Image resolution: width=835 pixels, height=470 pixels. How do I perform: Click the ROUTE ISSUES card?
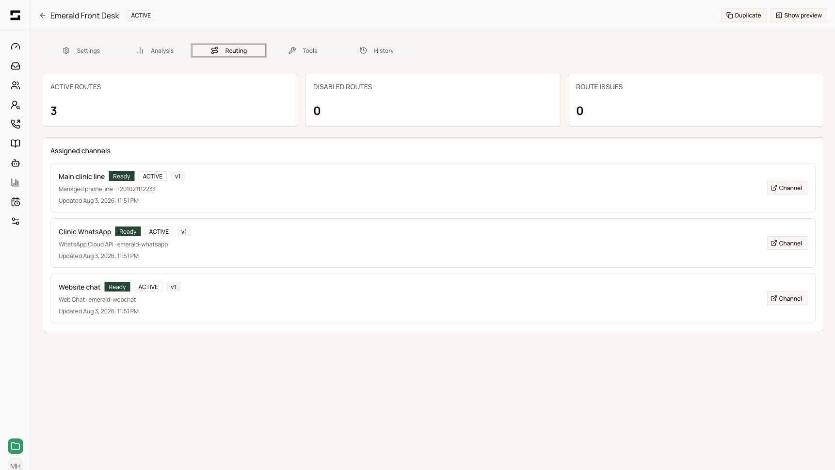pos(696,100)
